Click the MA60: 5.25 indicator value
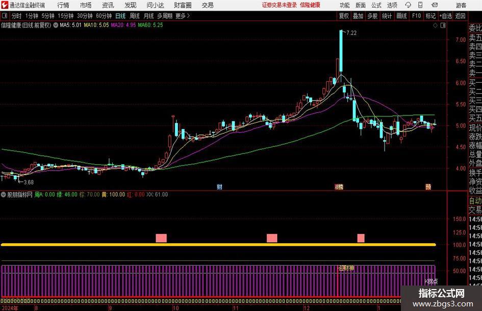This screenshot has height=311, width=482. pyautogui.click(x=150, y=25)
